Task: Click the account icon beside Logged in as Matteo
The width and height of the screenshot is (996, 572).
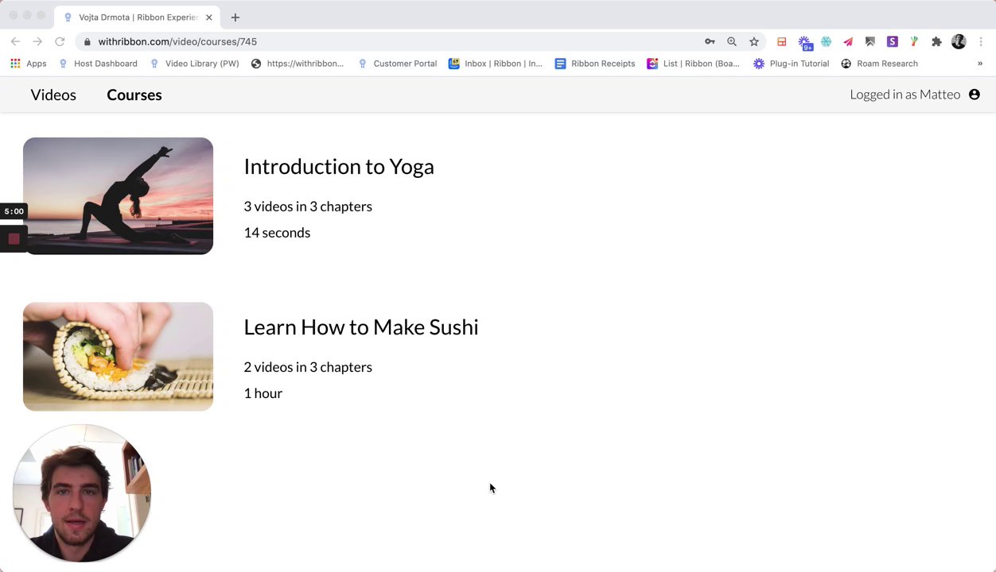Action: click(x=975, y=95)
